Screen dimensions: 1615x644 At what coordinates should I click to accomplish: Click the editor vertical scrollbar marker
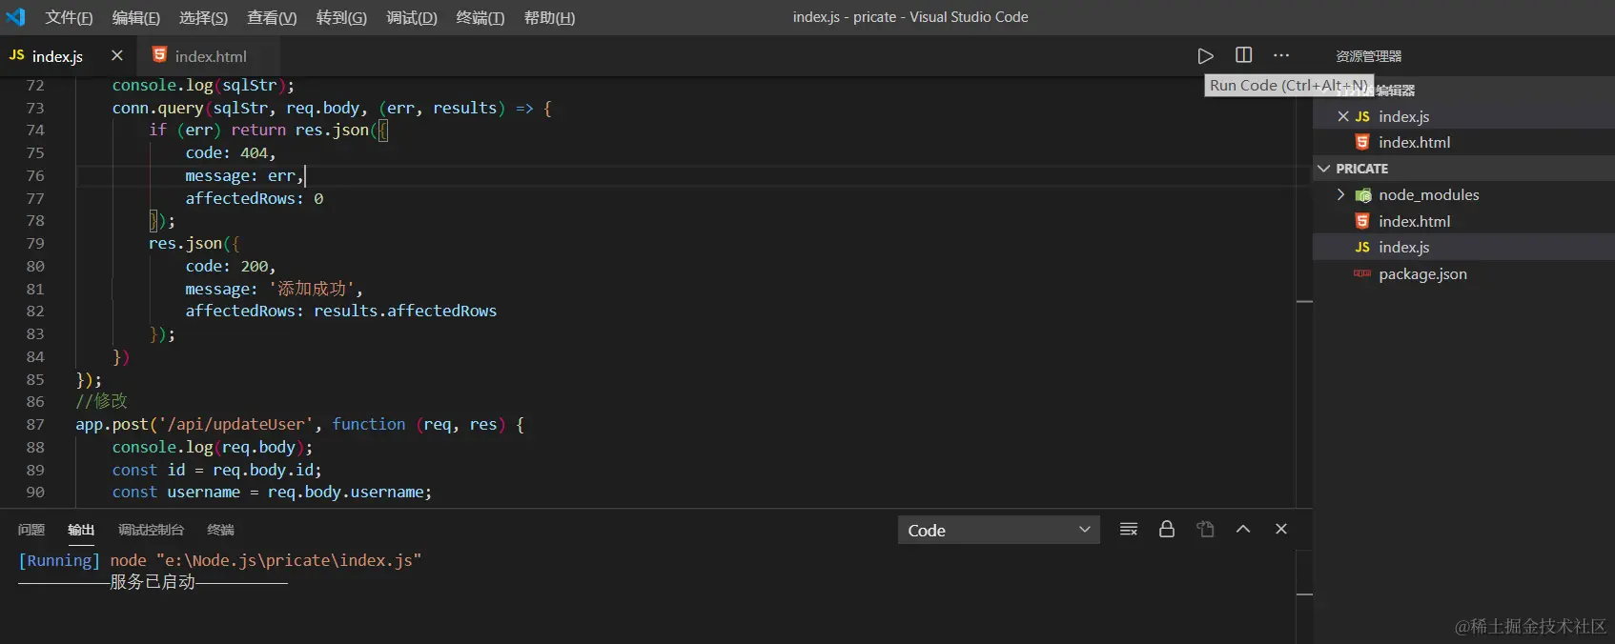point(1304,301)
